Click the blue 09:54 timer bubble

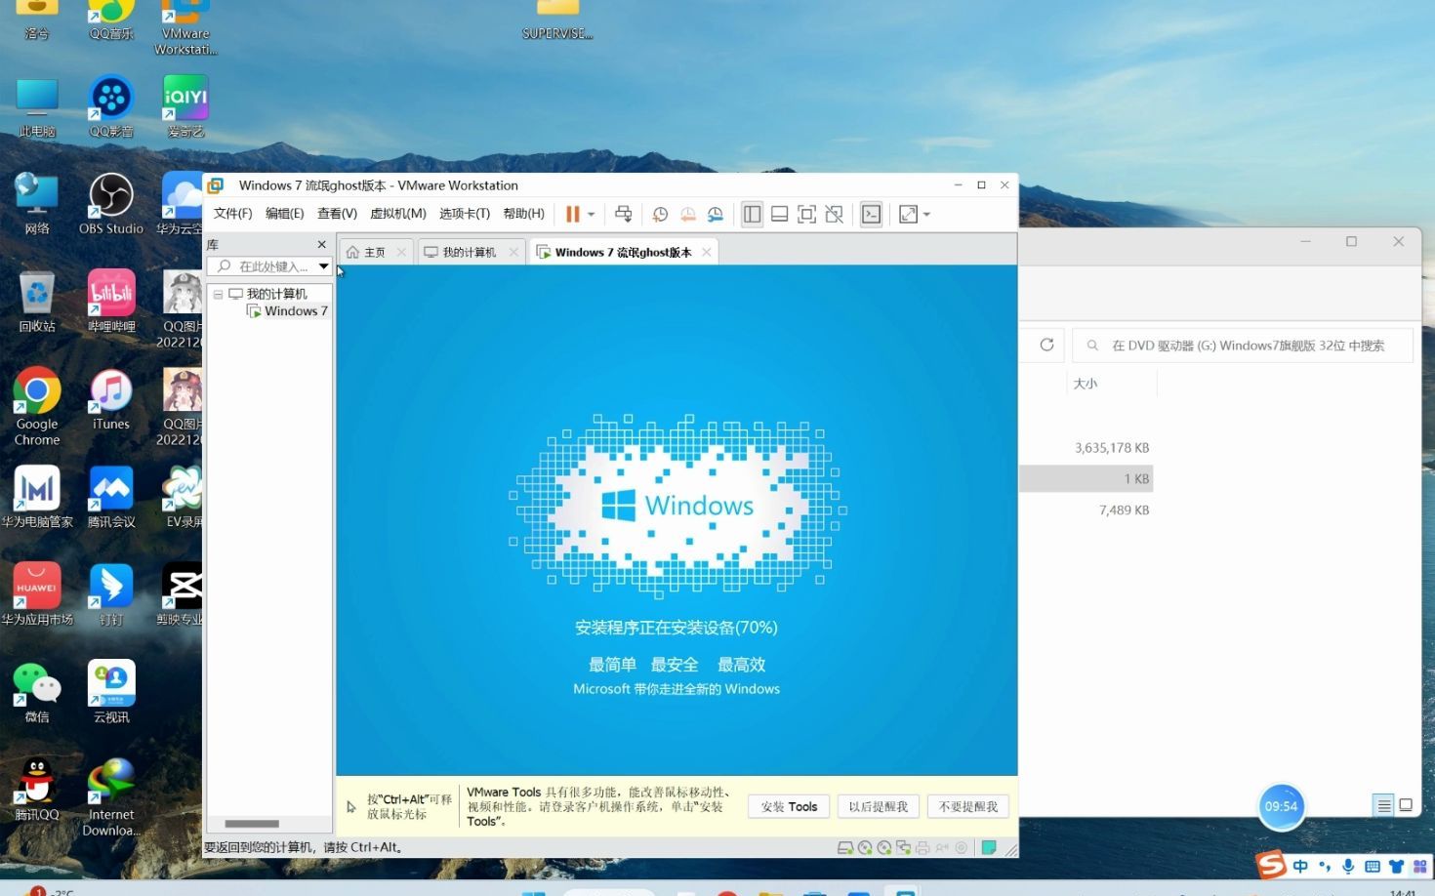pos(1281,806)
